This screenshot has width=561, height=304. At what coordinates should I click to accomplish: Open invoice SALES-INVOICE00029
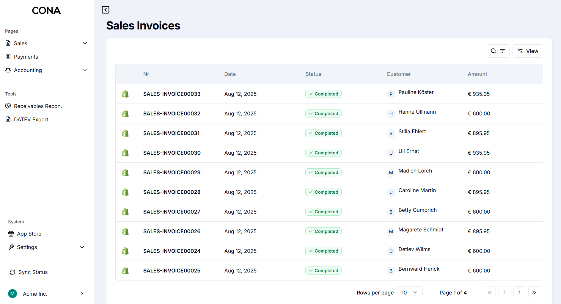(172, 173)
